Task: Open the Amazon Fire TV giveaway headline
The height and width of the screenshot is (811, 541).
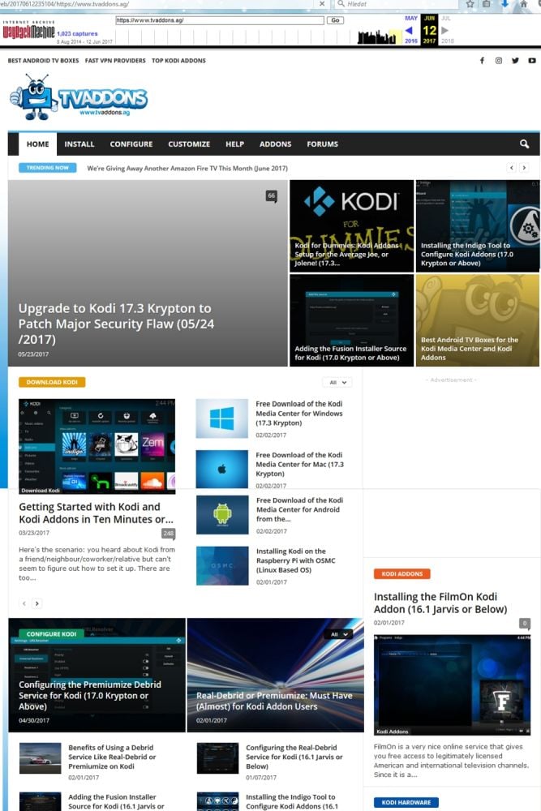Action: 187,168
